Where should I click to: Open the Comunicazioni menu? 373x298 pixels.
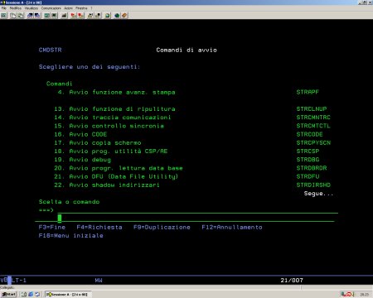51,8
